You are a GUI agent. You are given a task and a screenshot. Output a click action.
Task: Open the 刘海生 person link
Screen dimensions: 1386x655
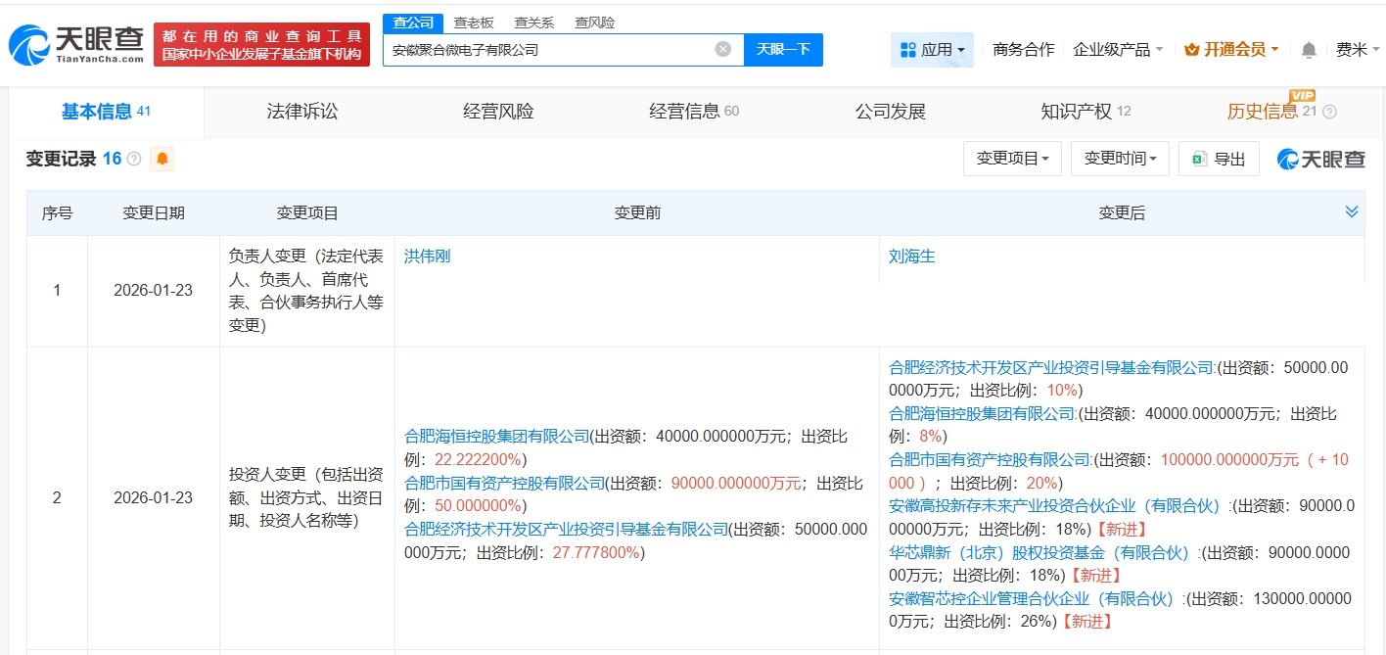[x=909, y=256]
